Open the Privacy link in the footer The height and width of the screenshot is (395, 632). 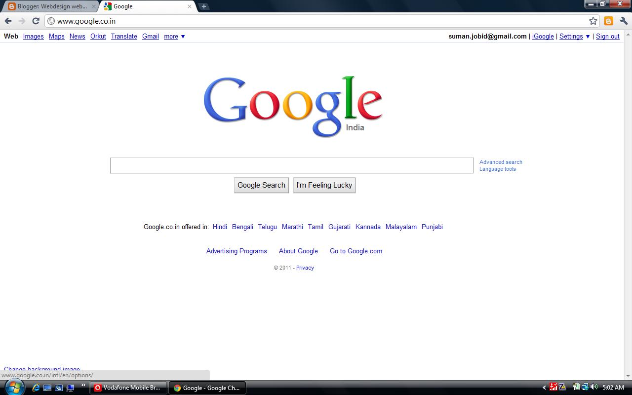[305, 268]
